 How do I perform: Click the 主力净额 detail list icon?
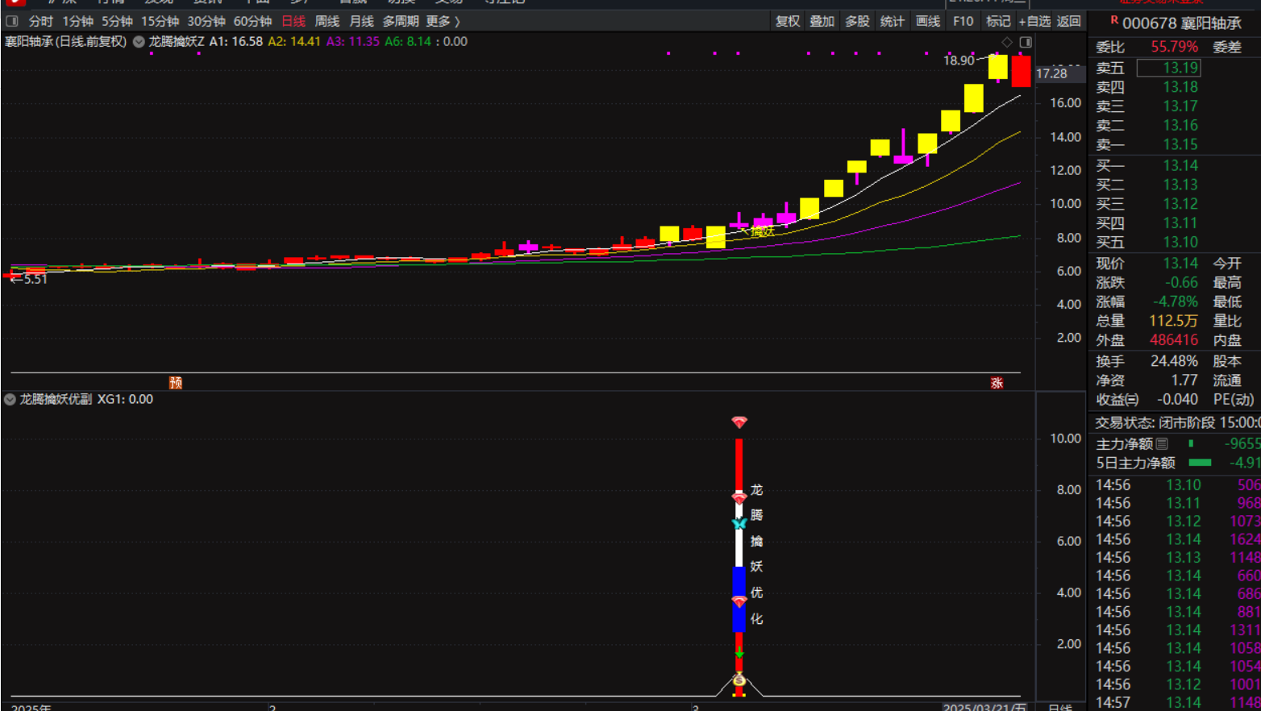click(x=1162, y=444)
